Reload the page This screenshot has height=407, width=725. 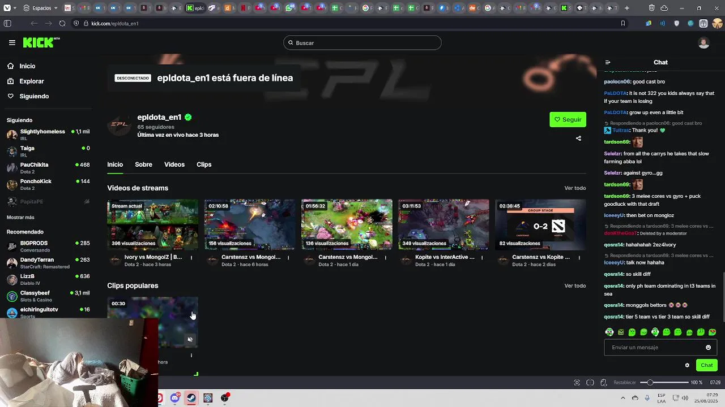tap(62, 23)
